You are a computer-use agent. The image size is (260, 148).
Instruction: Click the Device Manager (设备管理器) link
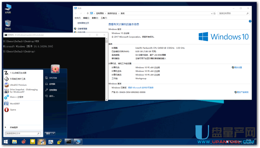[82, 28]
